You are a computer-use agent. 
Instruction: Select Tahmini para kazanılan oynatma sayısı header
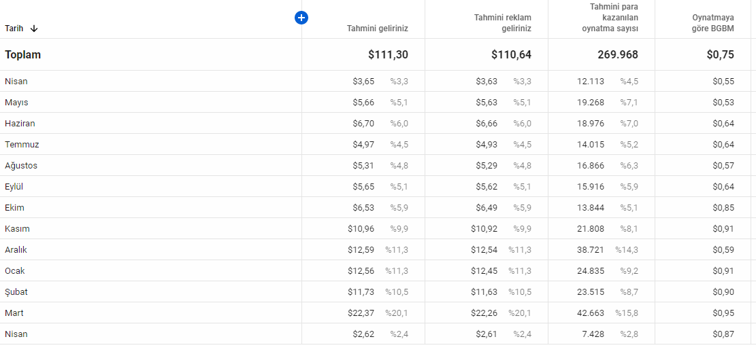[x=610, y=18]
